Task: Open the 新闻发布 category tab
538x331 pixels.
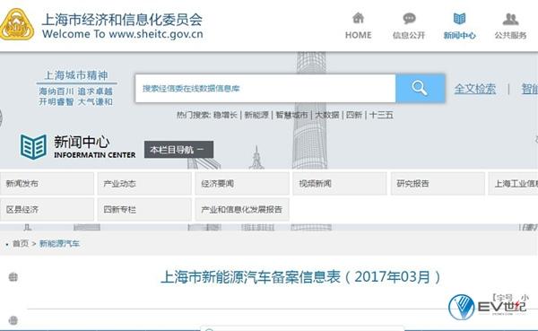Action: 47,183
